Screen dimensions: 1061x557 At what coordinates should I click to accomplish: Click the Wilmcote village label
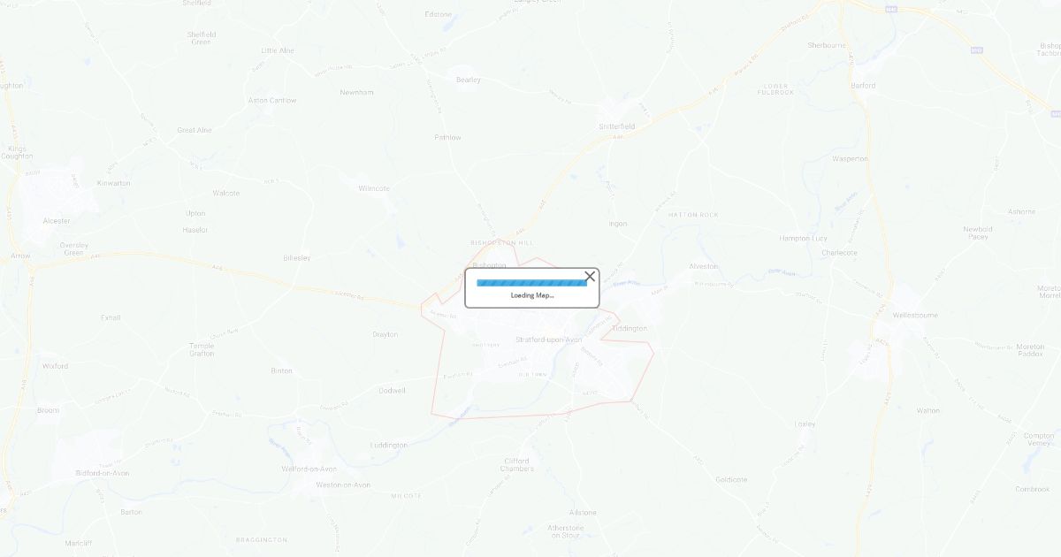coord(374,188)
